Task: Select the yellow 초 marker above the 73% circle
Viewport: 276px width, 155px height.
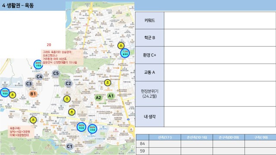Action: (x=121, y=46)
